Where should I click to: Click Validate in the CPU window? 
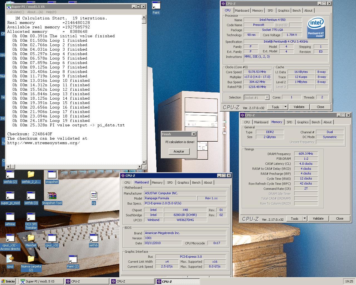[299, 107]
